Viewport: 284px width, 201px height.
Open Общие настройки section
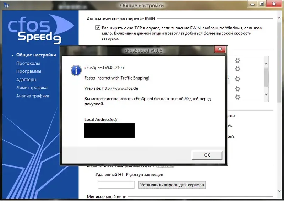point(36,55)
